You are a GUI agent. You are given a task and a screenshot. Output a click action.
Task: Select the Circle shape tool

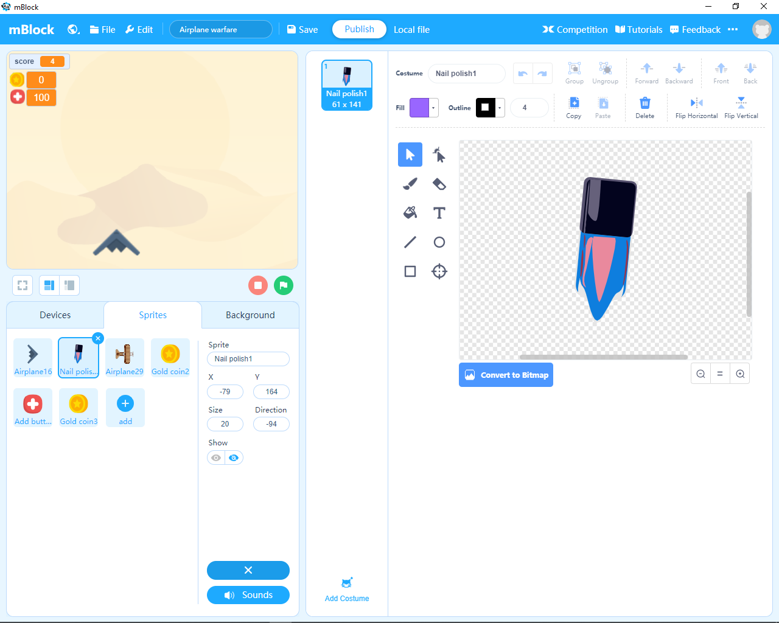point(439,242)
